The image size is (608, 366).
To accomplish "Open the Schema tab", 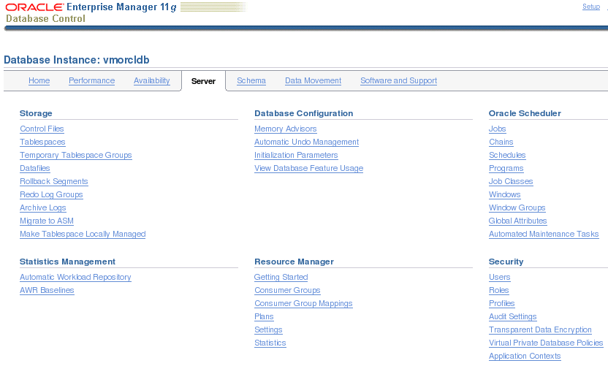I will coord(251,80).
